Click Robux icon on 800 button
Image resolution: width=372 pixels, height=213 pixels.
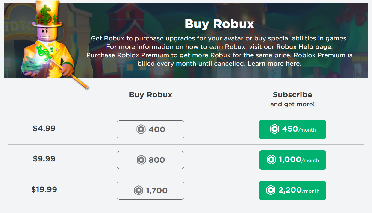point(141,160)
